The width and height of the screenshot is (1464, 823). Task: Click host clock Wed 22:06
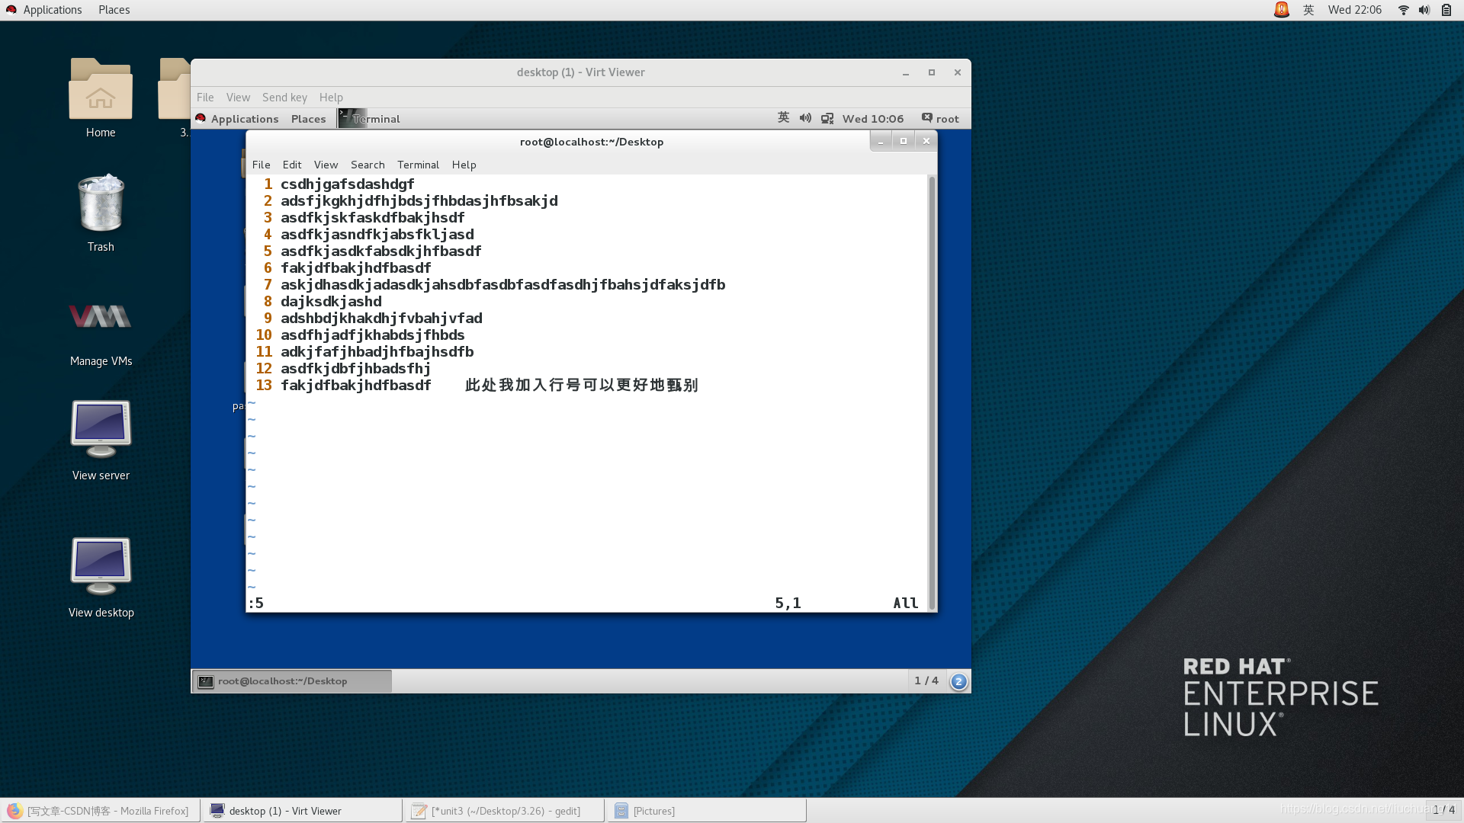coord(1354,10)
